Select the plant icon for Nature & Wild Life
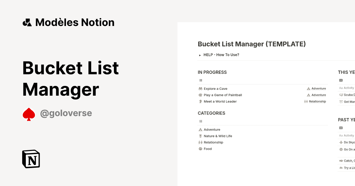Viewport: 355px width, 186px height. [x=201, y=136]
